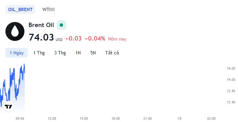Screen dimensions: 238x122
Task: Select the 1 Ngày time range
Action: [17, 53]
